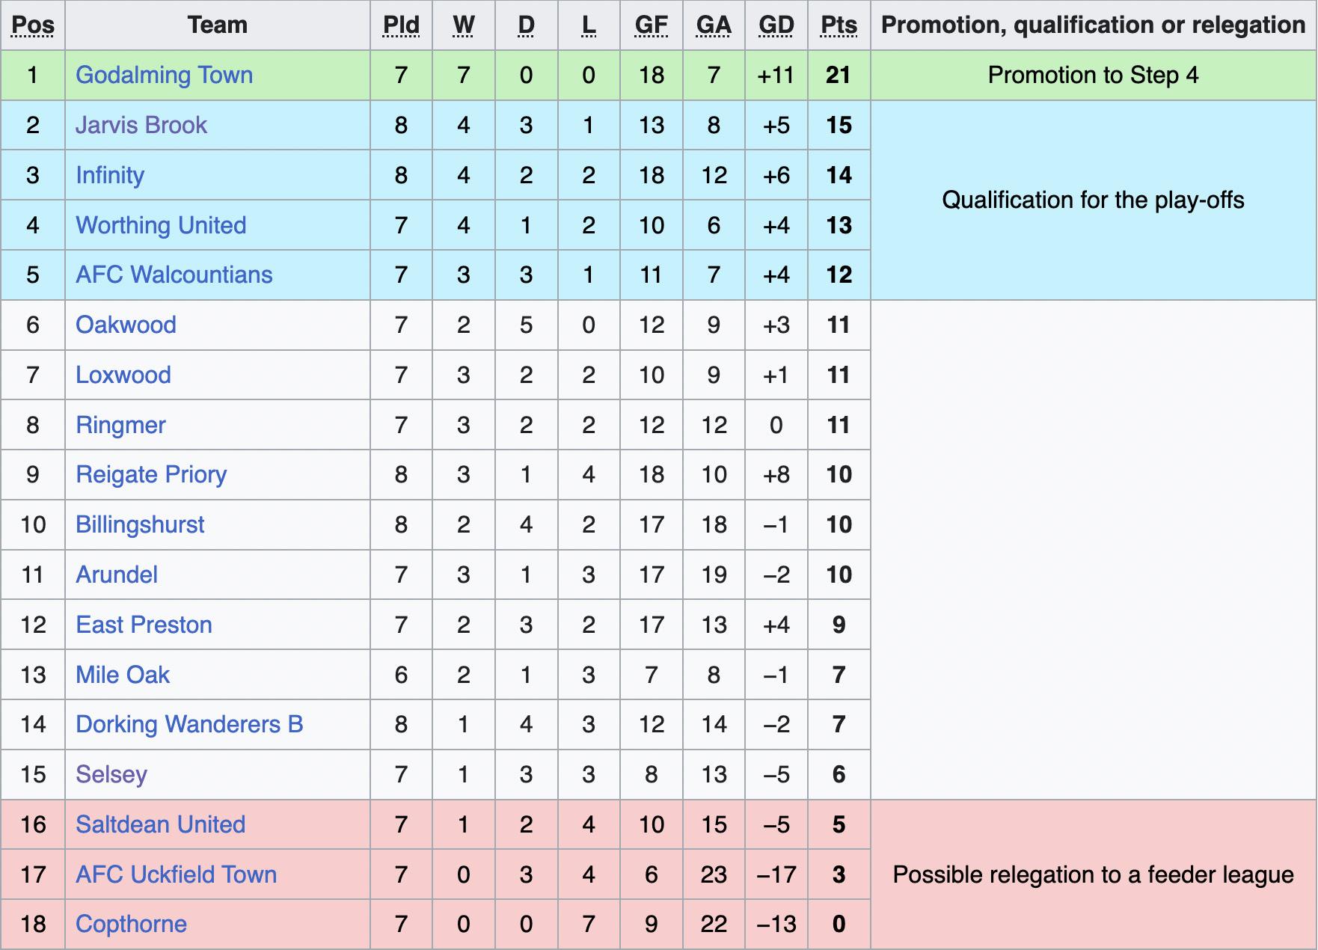Open AFC Walcountians team page
This screenshot has width=1318, height=950.
tap(174, 275)
